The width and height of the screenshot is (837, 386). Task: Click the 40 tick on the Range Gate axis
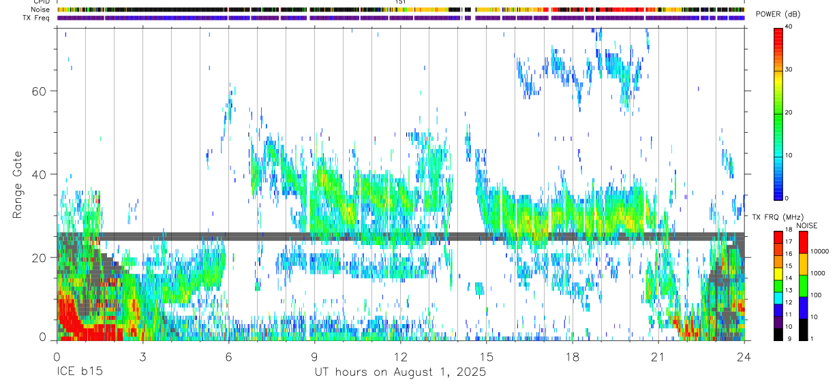pyautogui.click(x=40, y=174)
